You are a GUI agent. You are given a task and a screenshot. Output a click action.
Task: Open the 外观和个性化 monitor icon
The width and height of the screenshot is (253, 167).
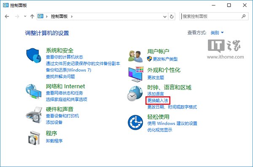click(x=136, y=74)
